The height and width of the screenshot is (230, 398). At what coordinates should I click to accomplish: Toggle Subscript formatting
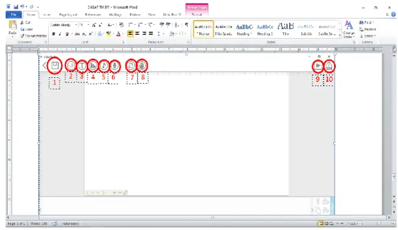pos(84,34)
